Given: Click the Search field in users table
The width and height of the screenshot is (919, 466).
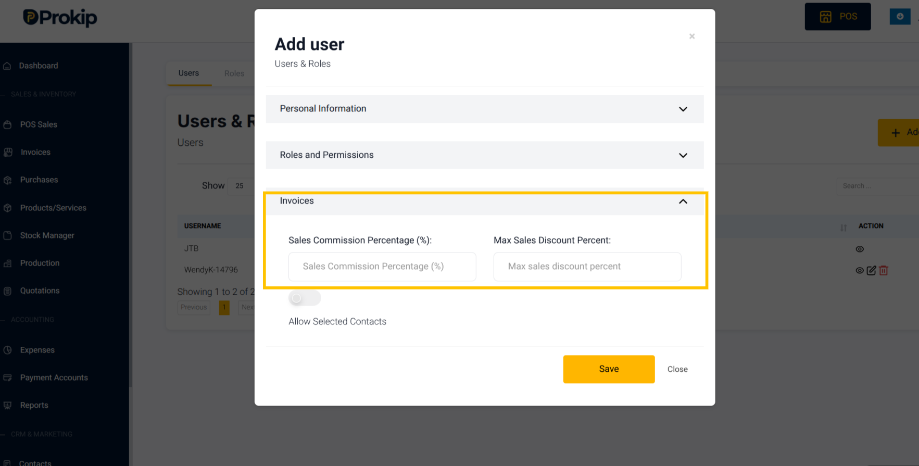Looking at the screenshot, I should (x=877, y=186).
